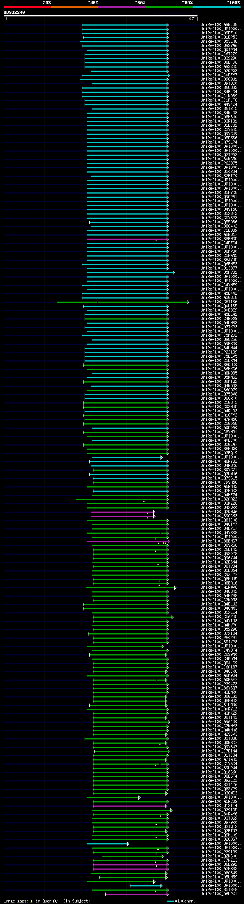Select subject label UniRef100_Q8LFJ6
This screenshot has height=904, width=244.
[219, 63]
